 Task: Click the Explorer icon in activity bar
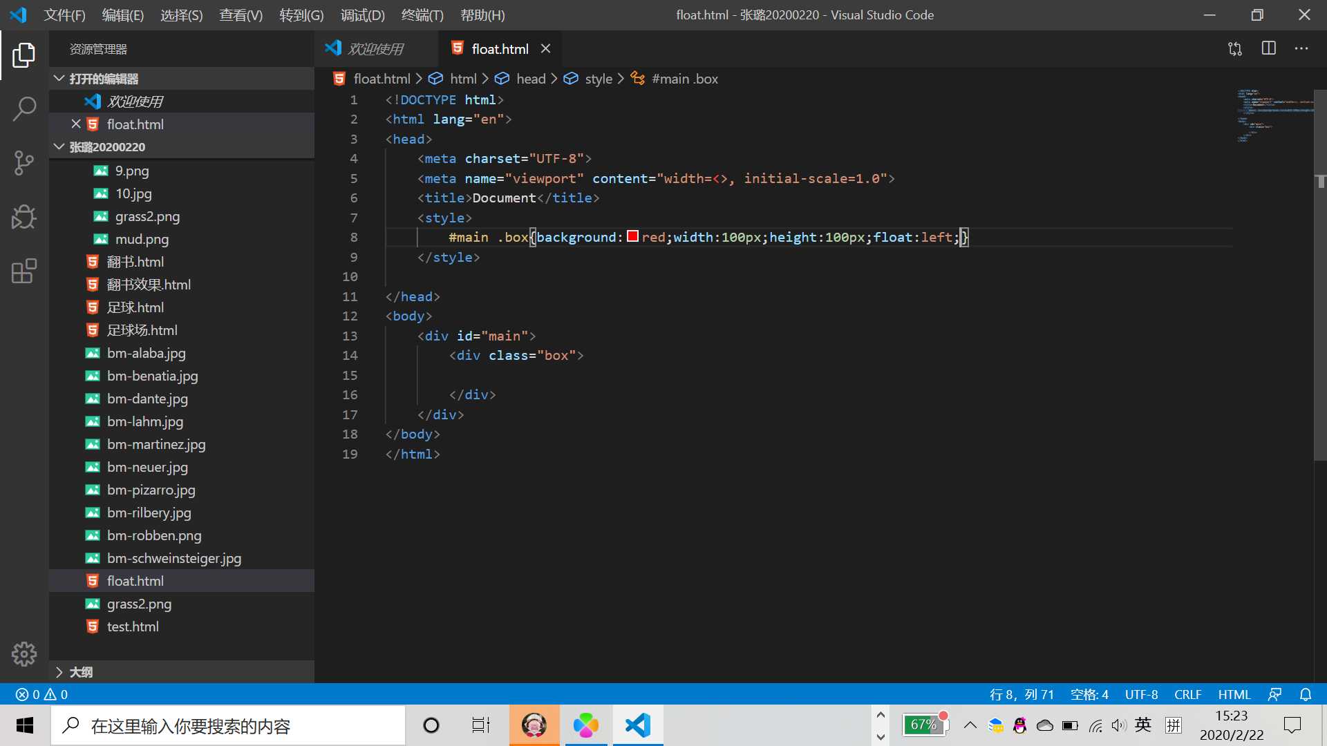[x=23, y=54]
